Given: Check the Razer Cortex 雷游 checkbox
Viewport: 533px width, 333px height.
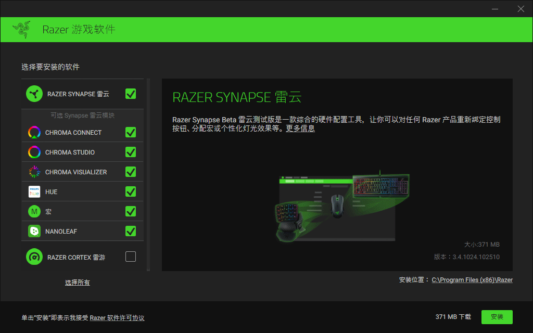Looking at the screenshot, I should [131, 257].
